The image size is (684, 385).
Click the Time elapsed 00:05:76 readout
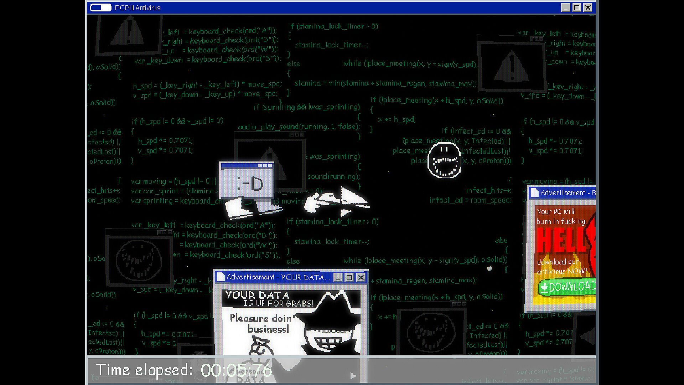coord(184,370)
